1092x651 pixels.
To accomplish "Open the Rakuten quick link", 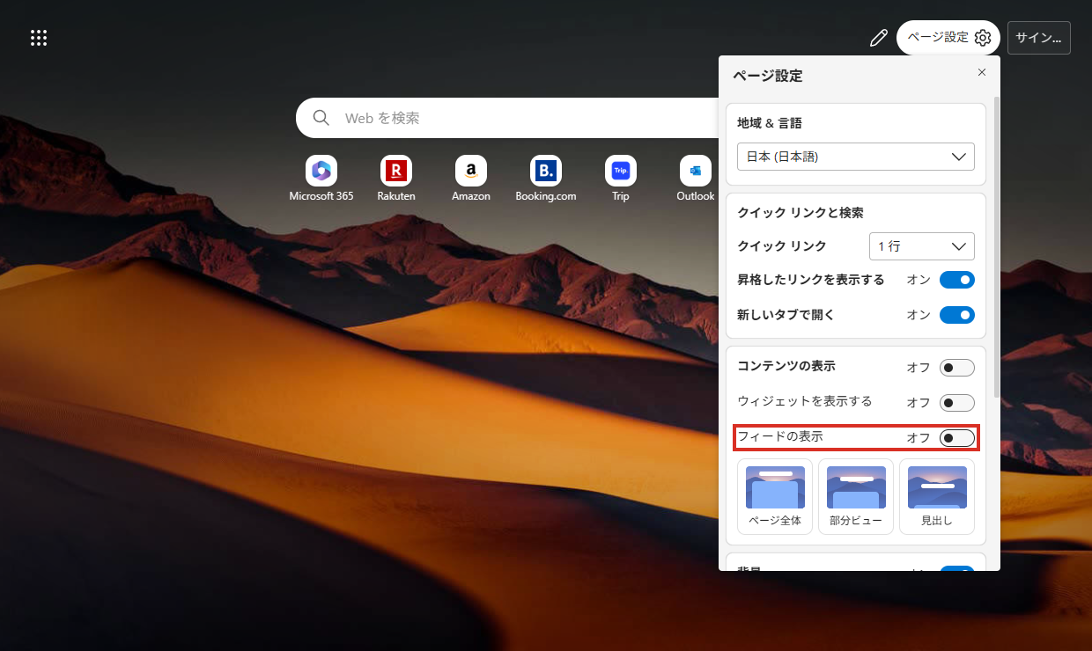I will [396, 179].
